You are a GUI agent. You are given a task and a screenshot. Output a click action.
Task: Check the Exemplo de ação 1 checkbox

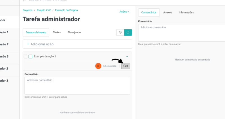click(30, 57)
